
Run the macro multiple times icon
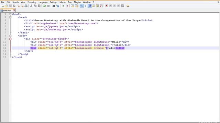pos(118,6)
